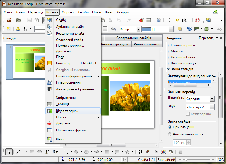Image resolution: width=226 pixels, height=164 pixels.
Task: Choose 'Діаграма...' from Insert menu
Action: click(x=73, y=124)
